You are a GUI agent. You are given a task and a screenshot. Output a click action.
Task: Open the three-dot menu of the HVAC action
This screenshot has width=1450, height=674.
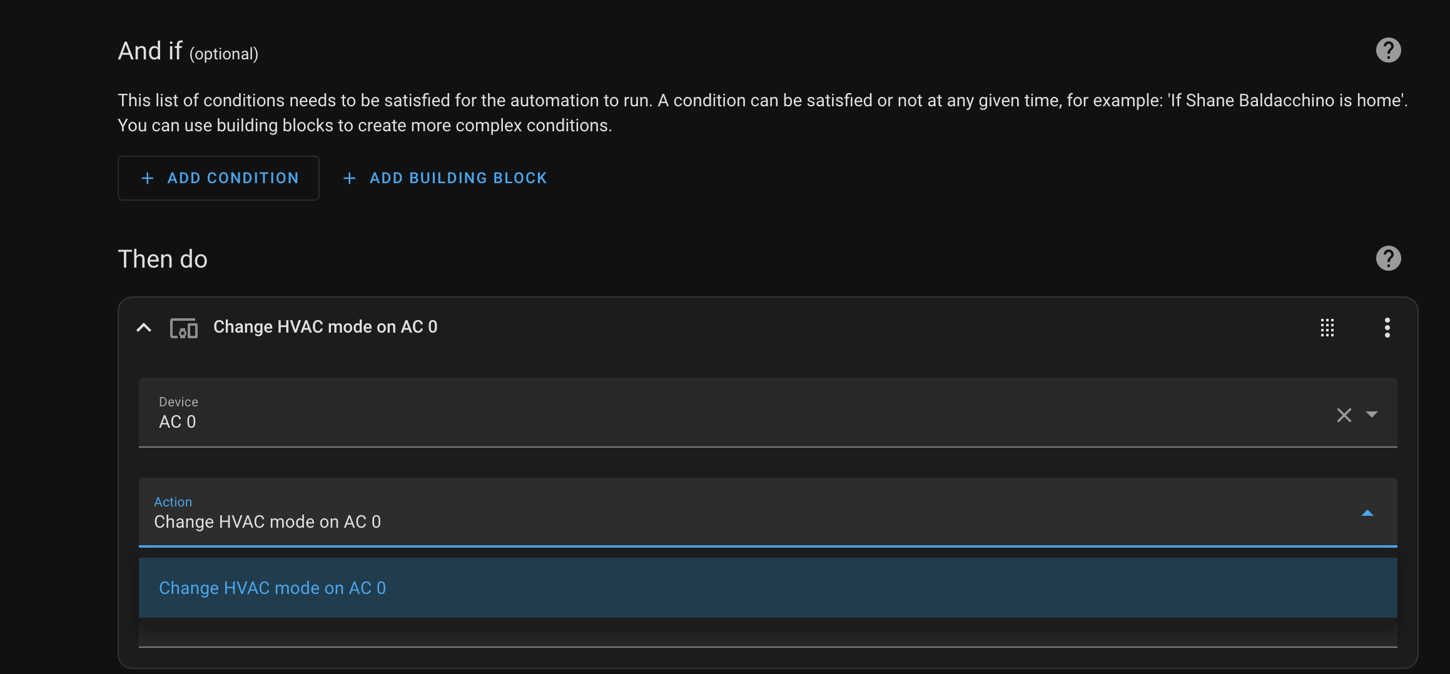[1387, 328]
